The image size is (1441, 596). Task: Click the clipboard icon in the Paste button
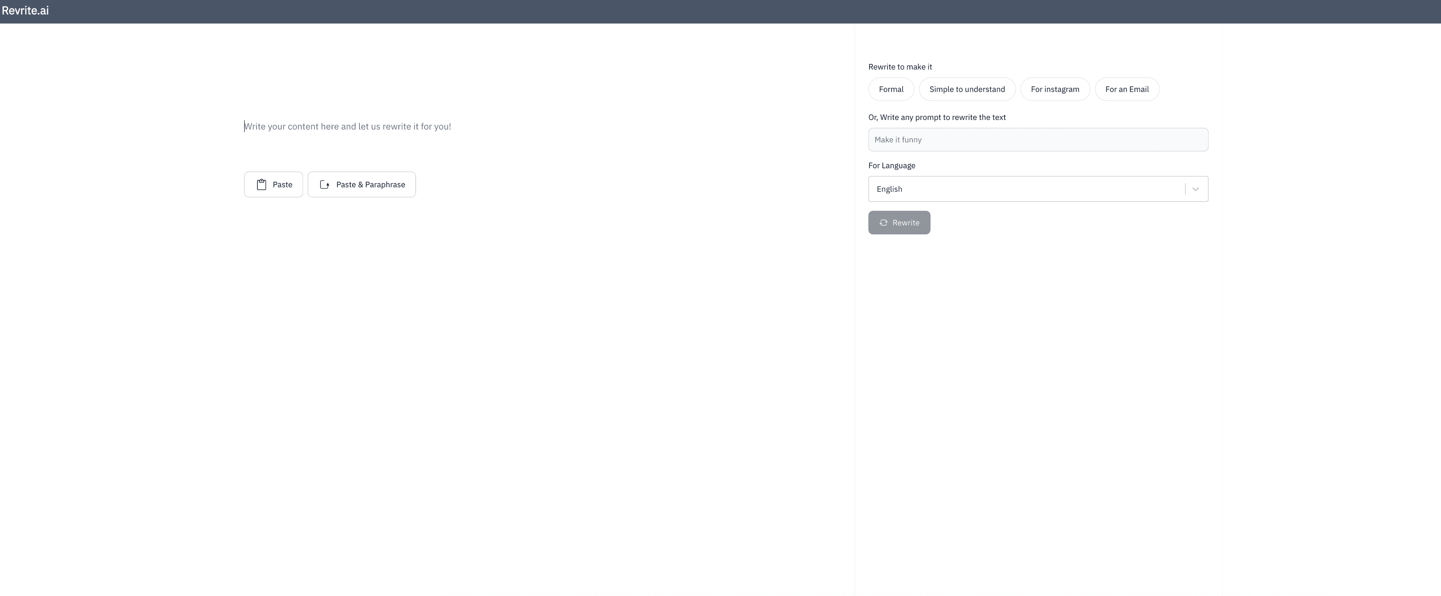pyautogui.click(x=261, y=184)
